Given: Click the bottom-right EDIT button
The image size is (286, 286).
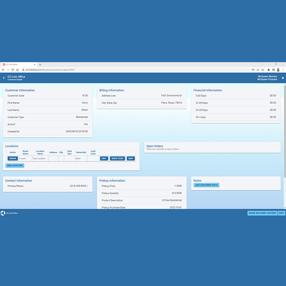Looking at the screenshot, I should 281,213.
